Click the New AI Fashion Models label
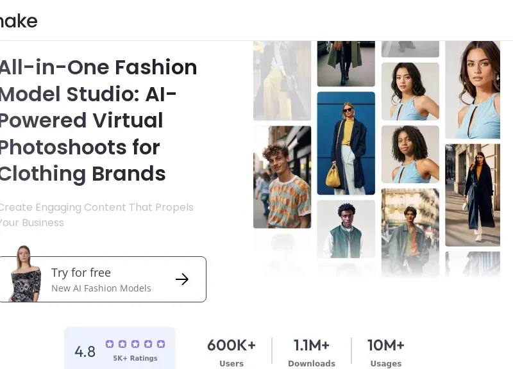Screen dimensions: 513x369 click(x=101, y=288)
